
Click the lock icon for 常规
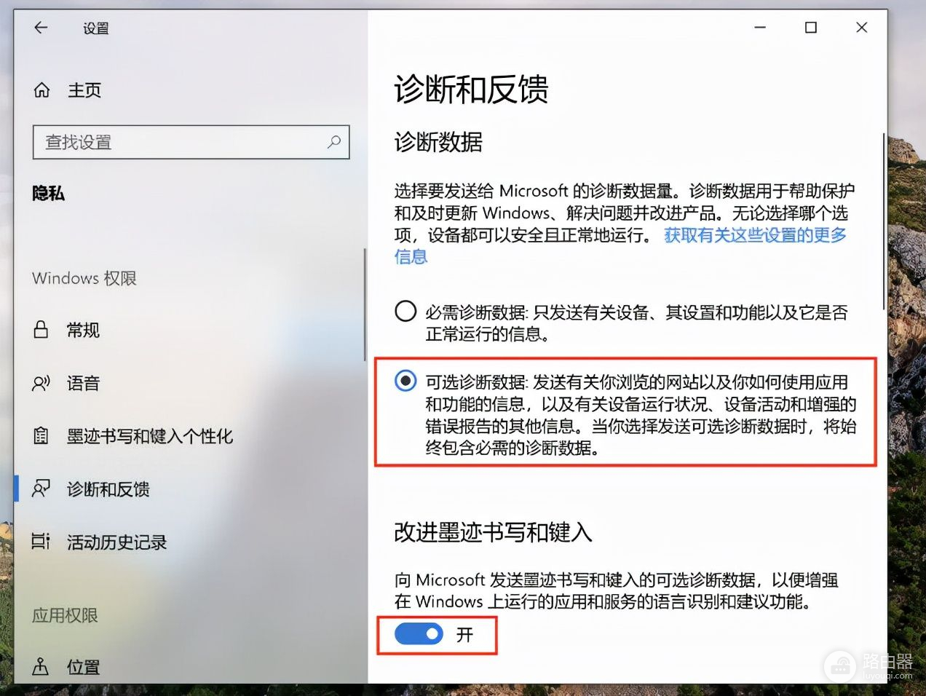[x=41, y=330]
